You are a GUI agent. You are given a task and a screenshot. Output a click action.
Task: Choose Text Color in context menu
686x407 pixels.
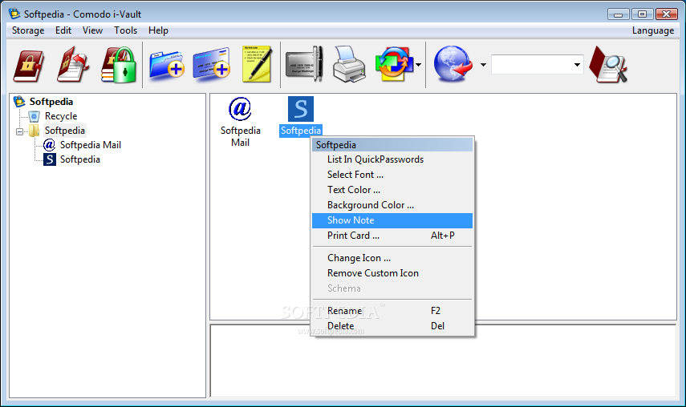(392, 190)
